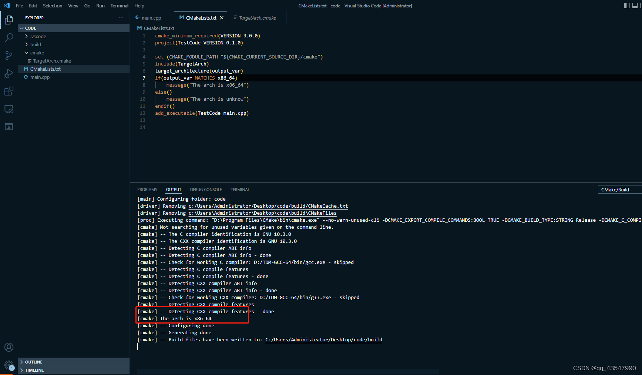642x375 pixels.
Task: Open the Extensions view
Action: 9,91
